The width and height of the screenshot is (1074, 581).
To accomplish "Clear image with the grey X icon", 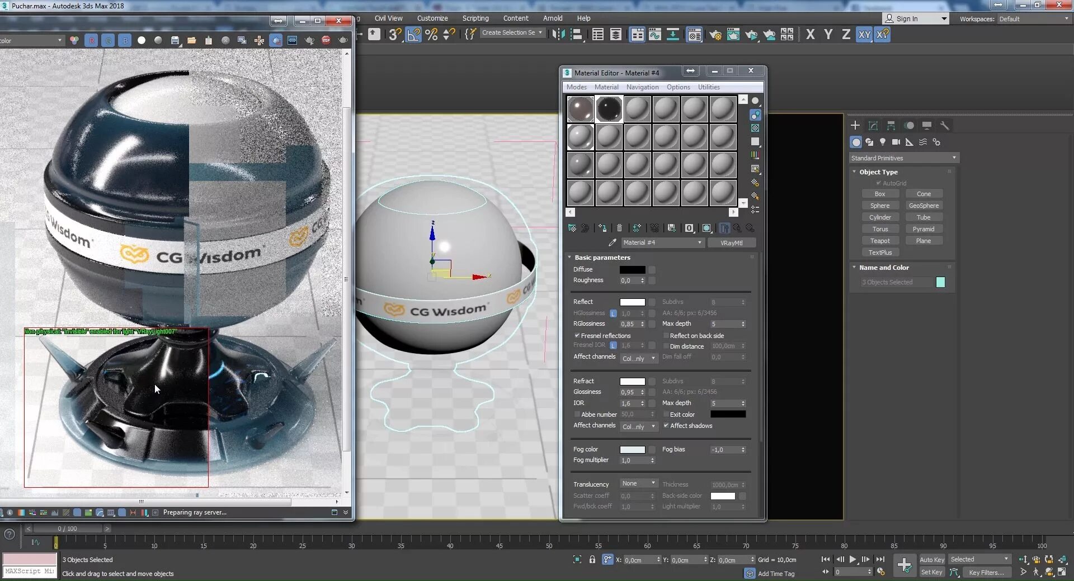I will point(225,40).
